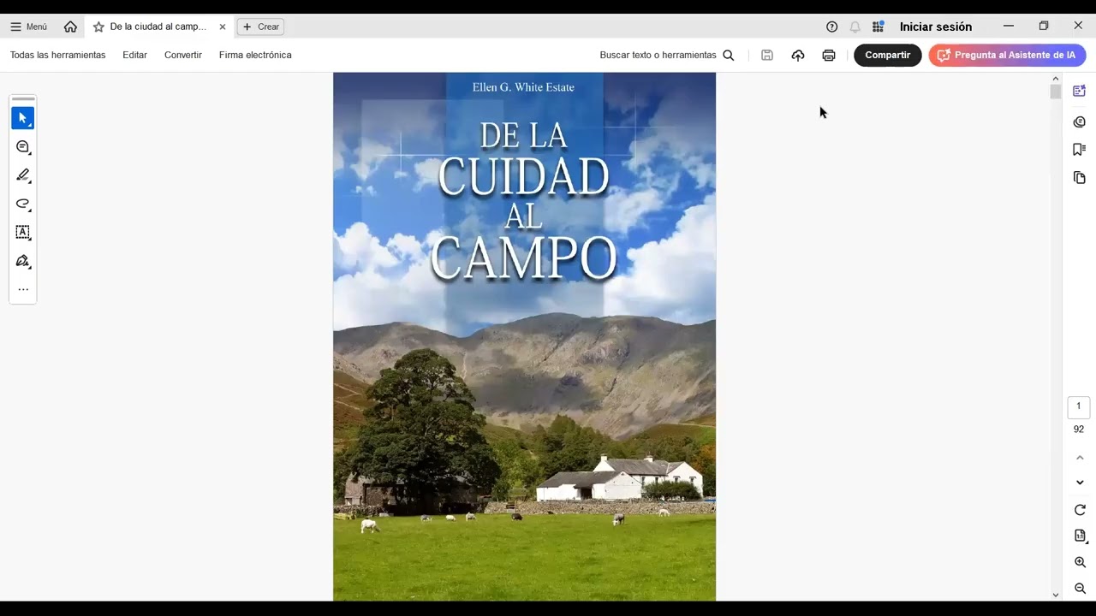Open the Menú hamburger menu
Image resolution: width=1096 pixels, height=616 pixels.
(28, 27)
